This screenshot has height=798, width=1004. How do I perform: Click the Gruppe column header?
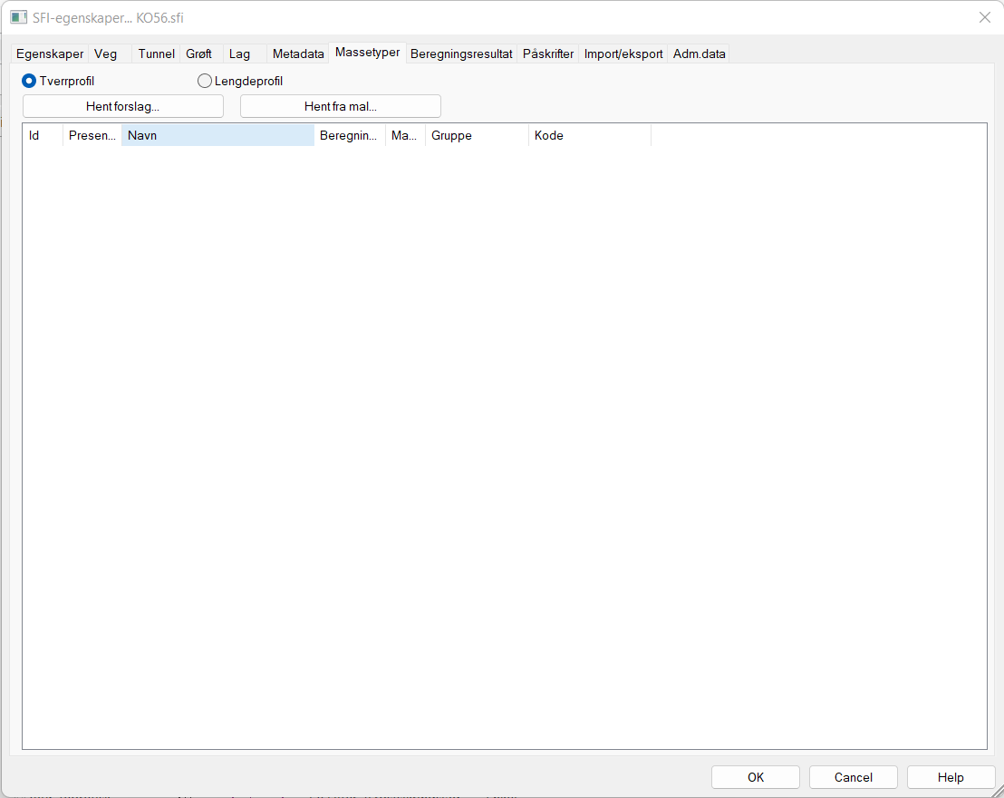[477, 135]
